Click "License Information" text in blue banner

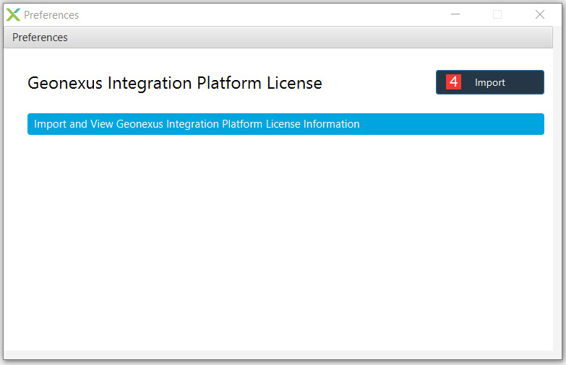click(x=312, y=124)
